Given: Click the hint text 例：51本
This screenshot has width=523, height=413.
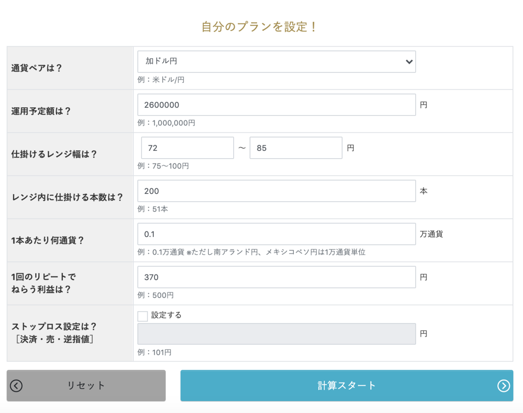Looking at the screenshot, I should click(x=153, y=209).
